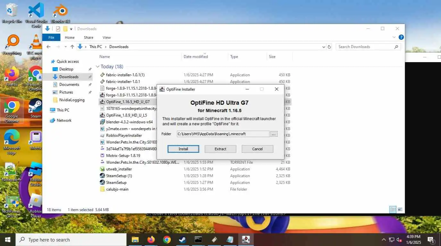441x246 pixels.
Task: Expand the ribbon chevron
Action: (394, 37)
